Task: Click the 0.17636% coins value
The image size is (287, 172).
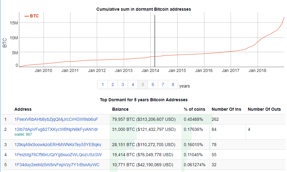Action: [193, 129]
